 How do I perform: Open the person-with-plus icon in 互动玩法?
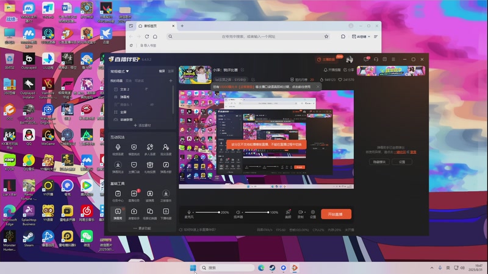166,149
